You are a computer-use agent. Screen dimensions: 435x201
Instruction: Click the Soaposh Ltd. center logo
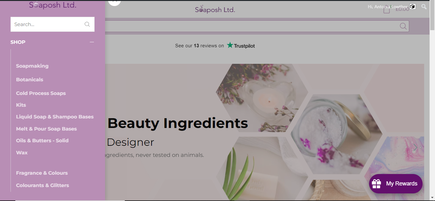coord(215,9)
